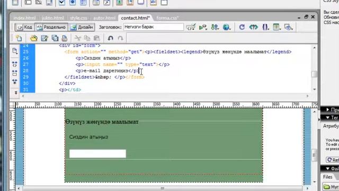
Task: Open the Preview in Browser globe menu
Action: click(226, 27)
